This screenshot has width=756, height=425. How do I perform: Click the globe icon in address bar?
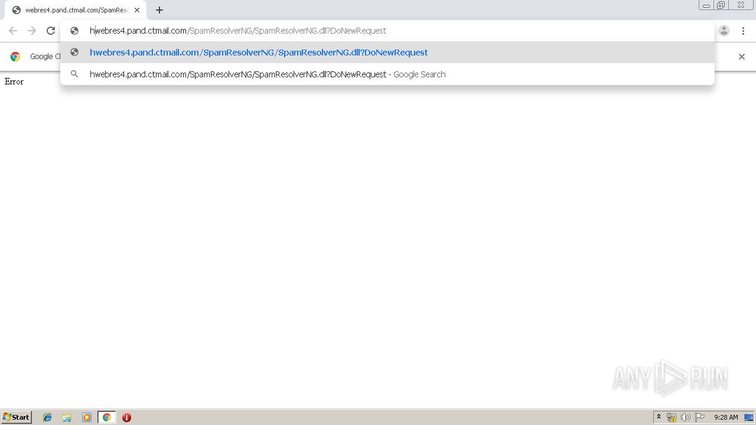pyautogui.click(x=74, y=31)
